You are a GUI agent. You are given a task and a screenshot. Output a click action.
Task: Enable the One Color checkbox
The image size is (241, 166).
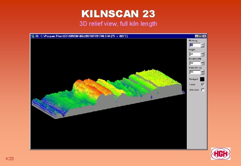(x=203, y=90)
